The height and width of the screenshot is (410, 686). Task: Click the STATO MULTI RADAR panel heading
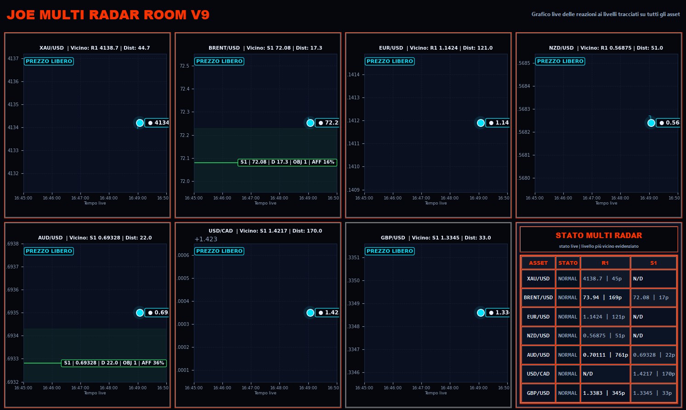click(599, 235)
